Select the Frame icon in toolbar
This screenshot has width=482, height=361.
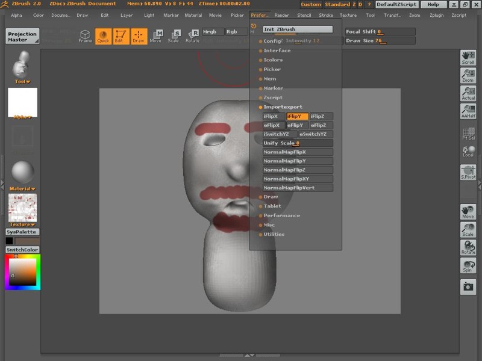click(x=85, y=36)
